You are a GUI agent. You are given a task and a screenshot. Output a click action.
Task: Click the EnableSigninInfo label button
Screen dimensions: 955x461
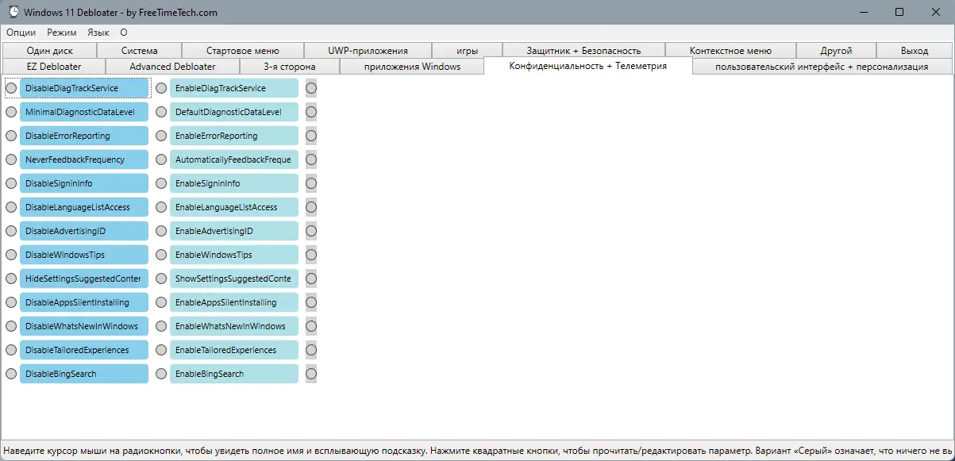tap(234, 183)
